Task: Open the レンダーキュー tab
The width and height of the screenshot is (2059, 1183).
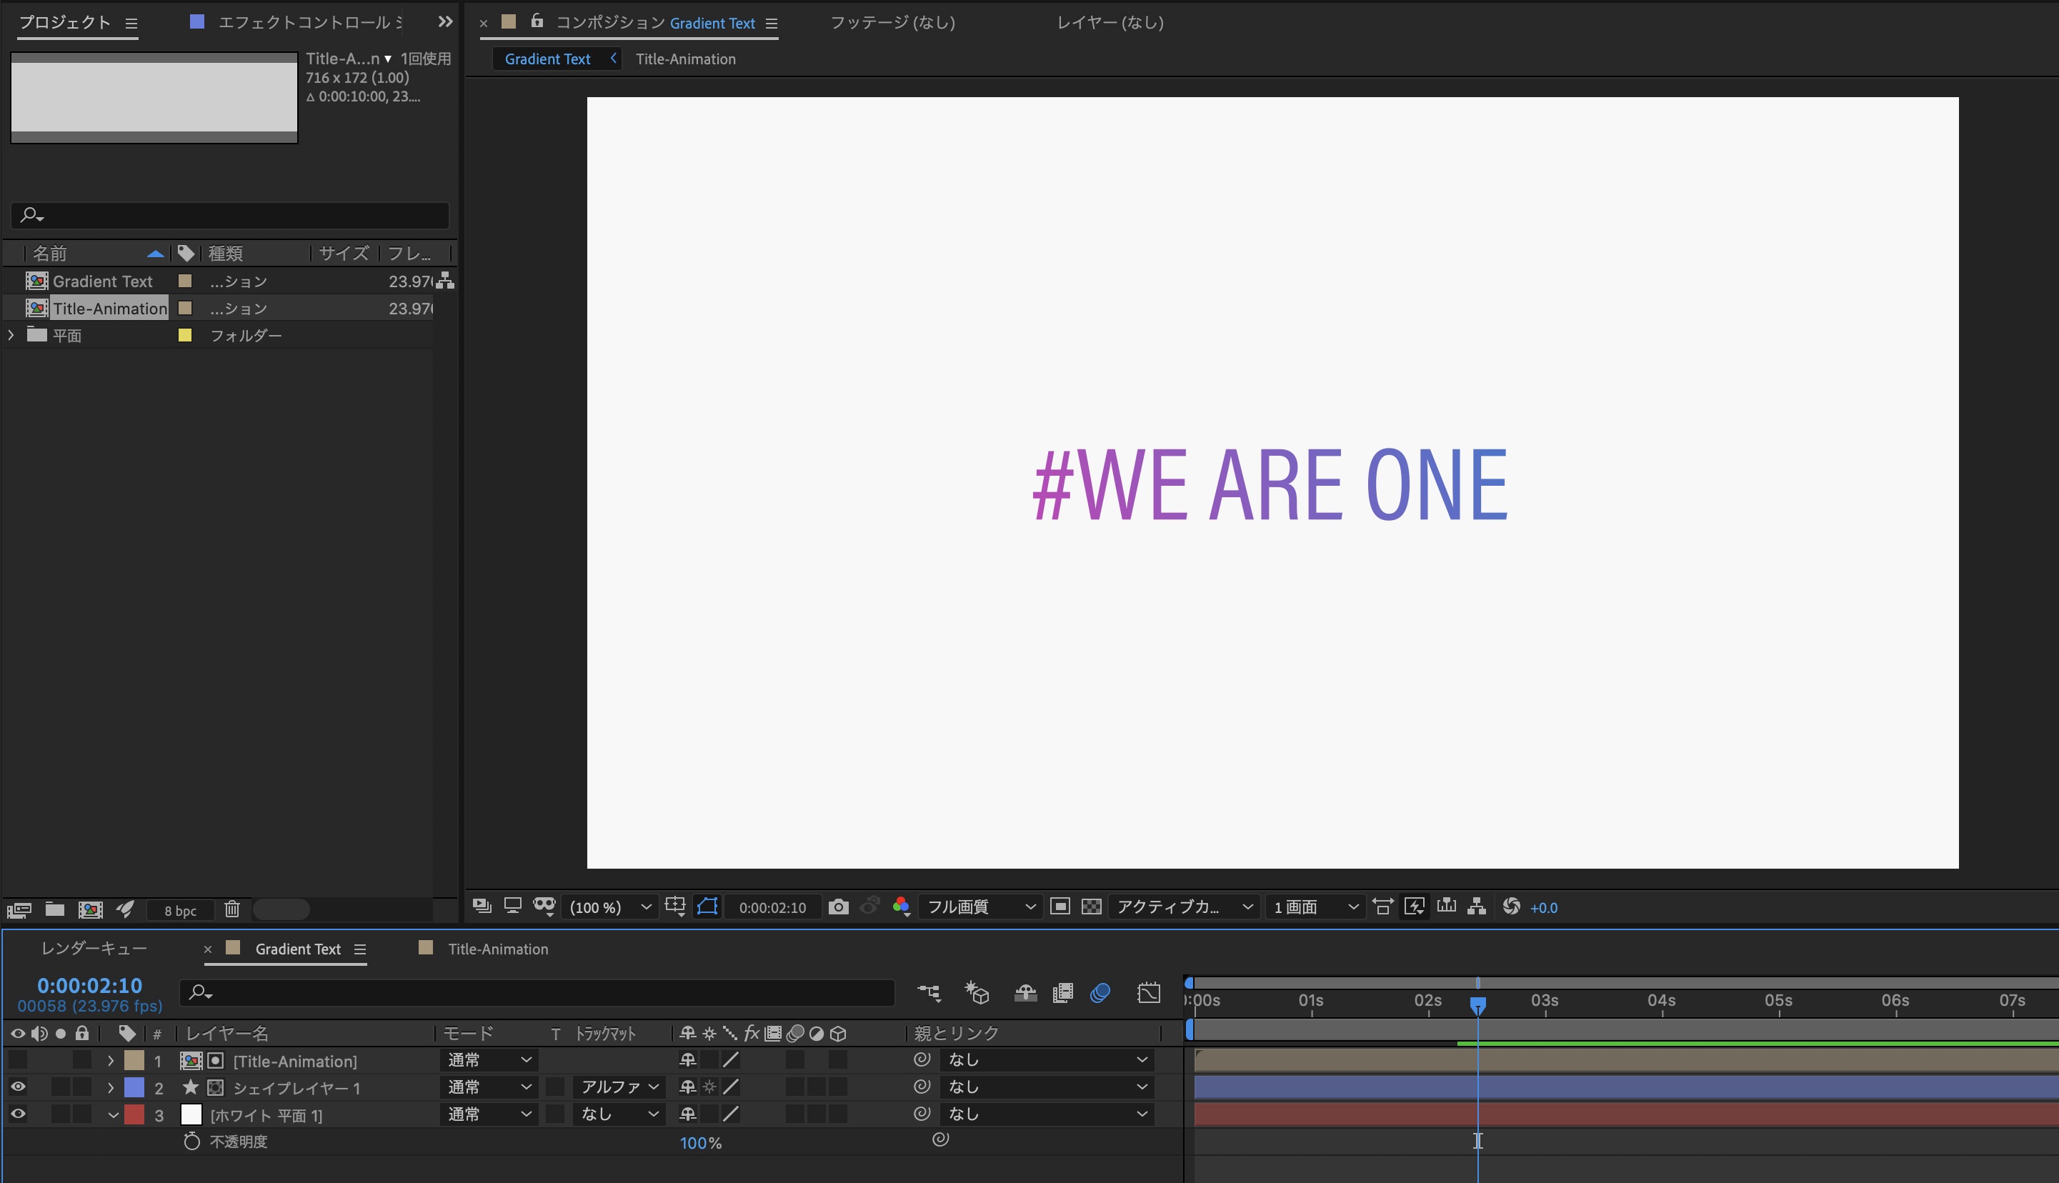Action: click(94, 949)
